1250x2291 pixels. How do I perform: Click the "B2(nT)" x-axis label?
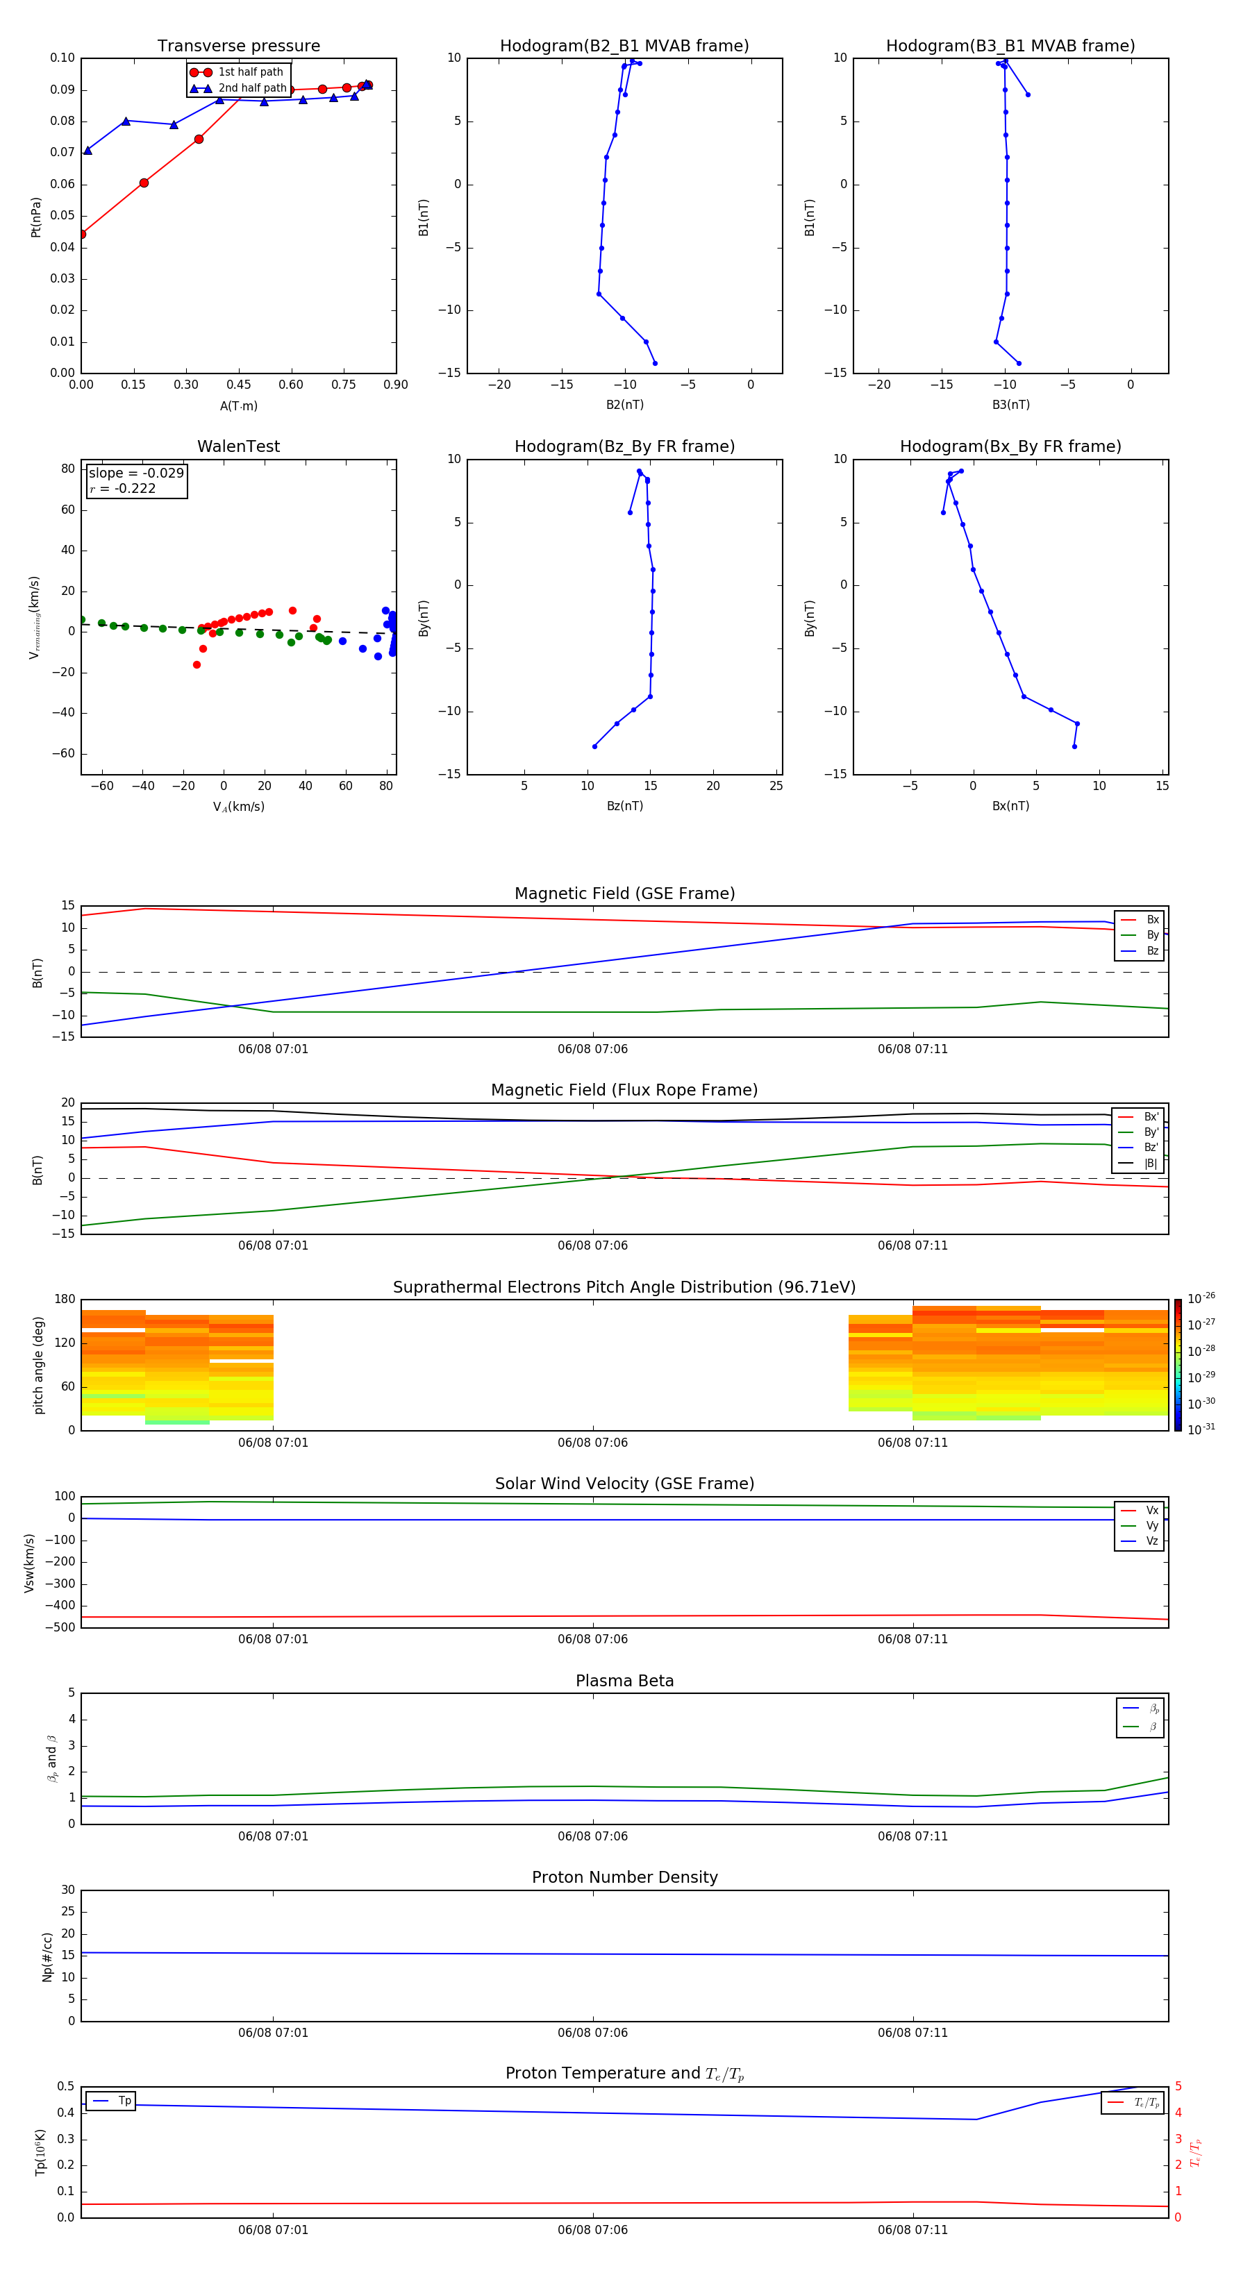tap(624, 405)
